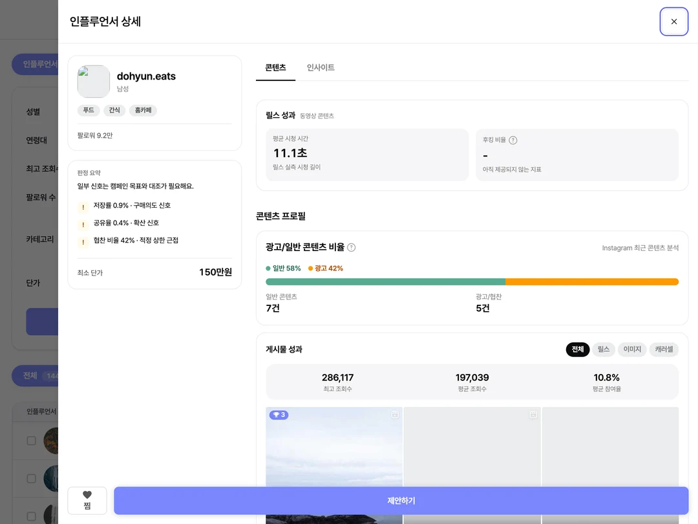Click 연령대 filter in background sidebar
The image size is (698, 524).
[x=36, y=140]
